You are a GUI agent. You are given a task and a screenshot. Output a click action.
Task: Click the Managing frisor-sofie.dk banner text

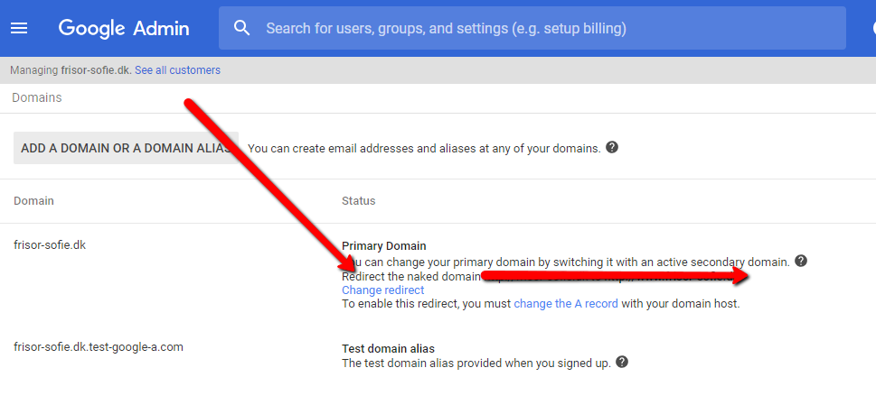(71, 70)
